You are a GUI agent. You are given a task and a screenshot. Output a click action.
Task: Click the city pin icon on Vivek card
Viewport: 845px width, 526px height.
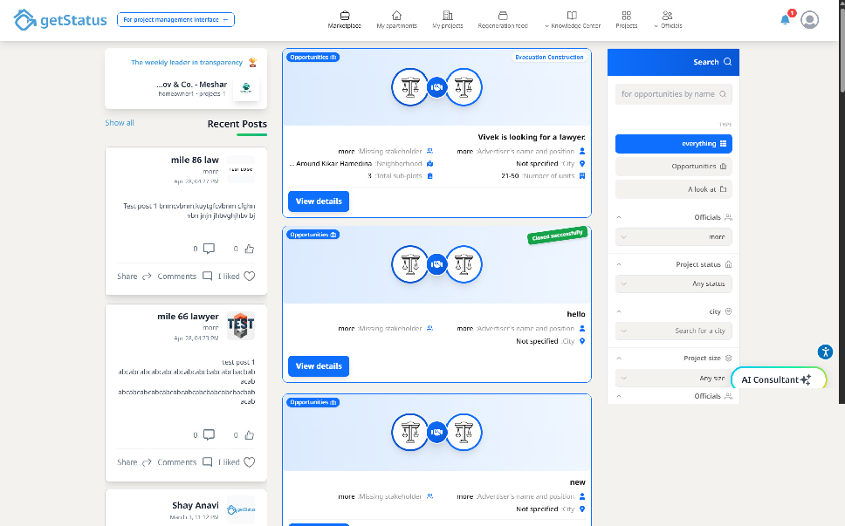pyautogui.click(x=582, y=164)
